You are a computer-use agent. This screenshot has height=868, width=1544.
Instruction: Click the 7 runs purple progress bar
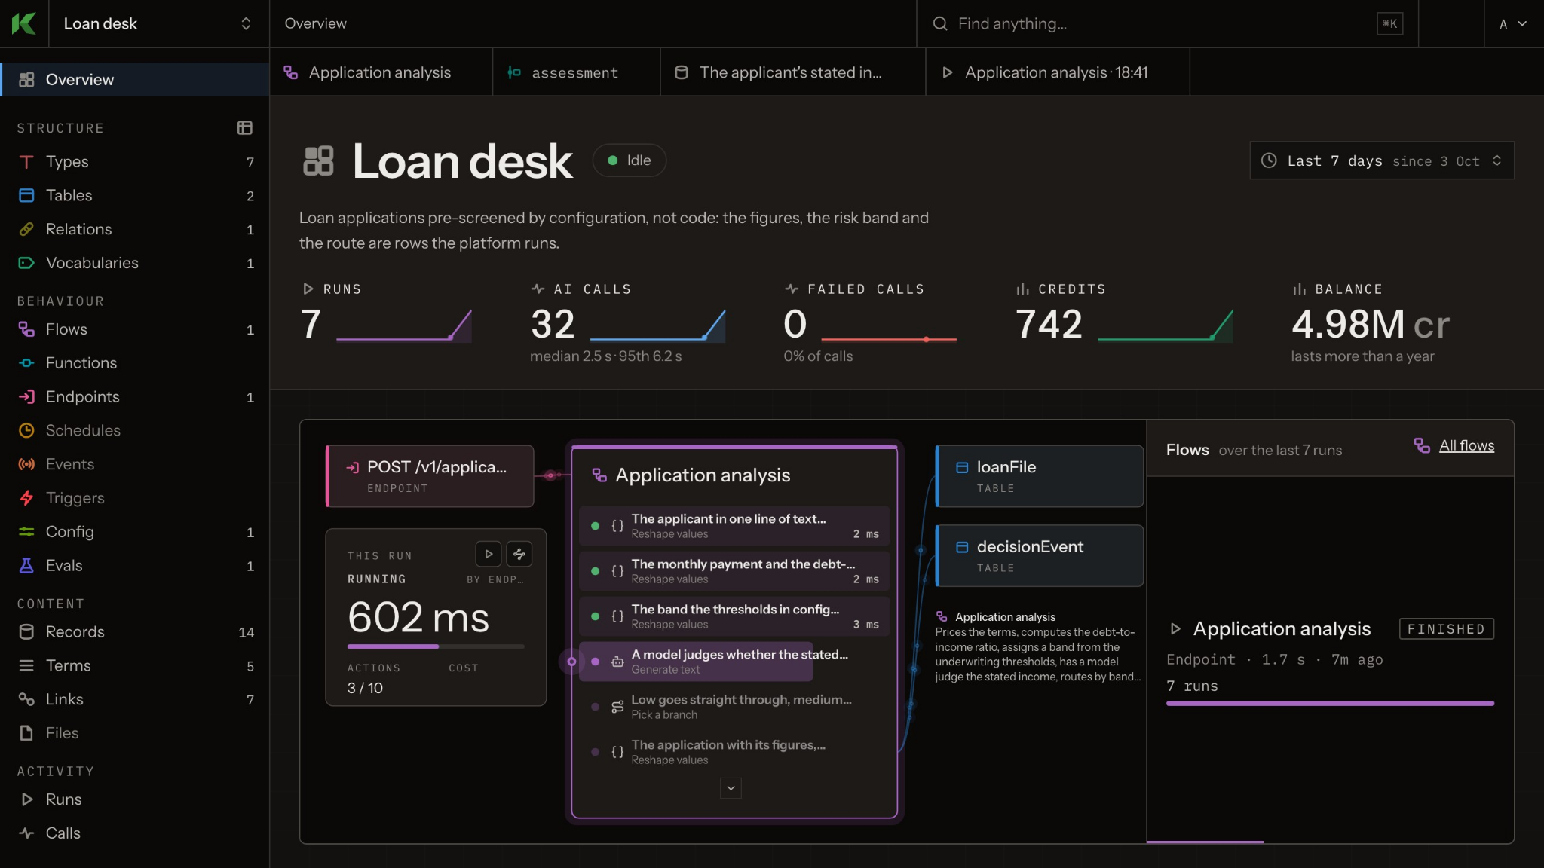[x=1330, y=704]
